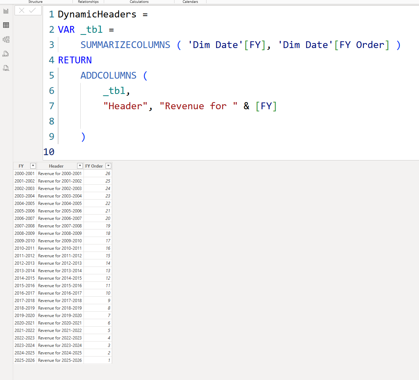
Task: Select cell Revenue for 2007-2008
Action: click(60, 226)
